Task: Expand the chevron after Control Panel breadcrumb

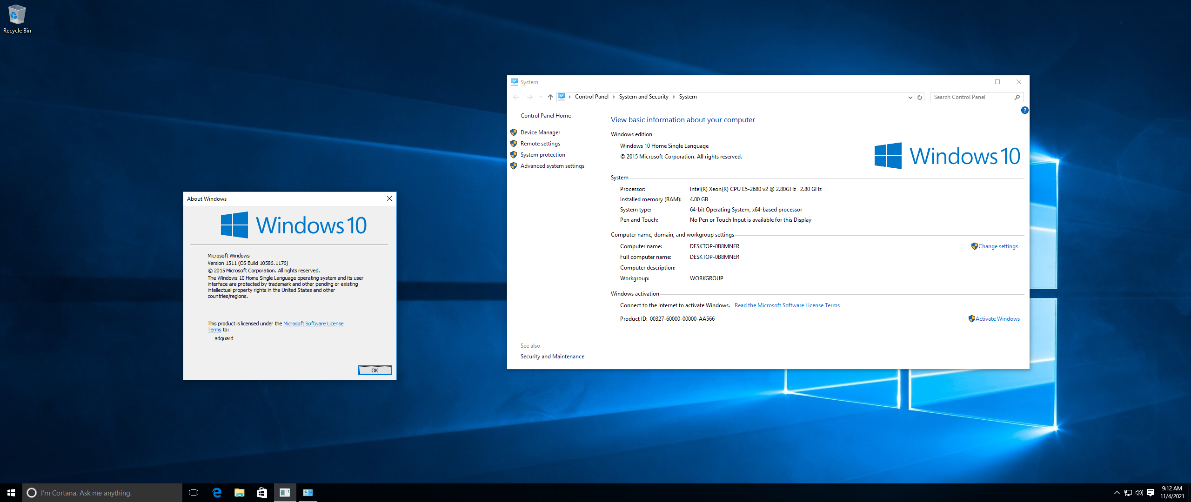Action: [614, 97]
